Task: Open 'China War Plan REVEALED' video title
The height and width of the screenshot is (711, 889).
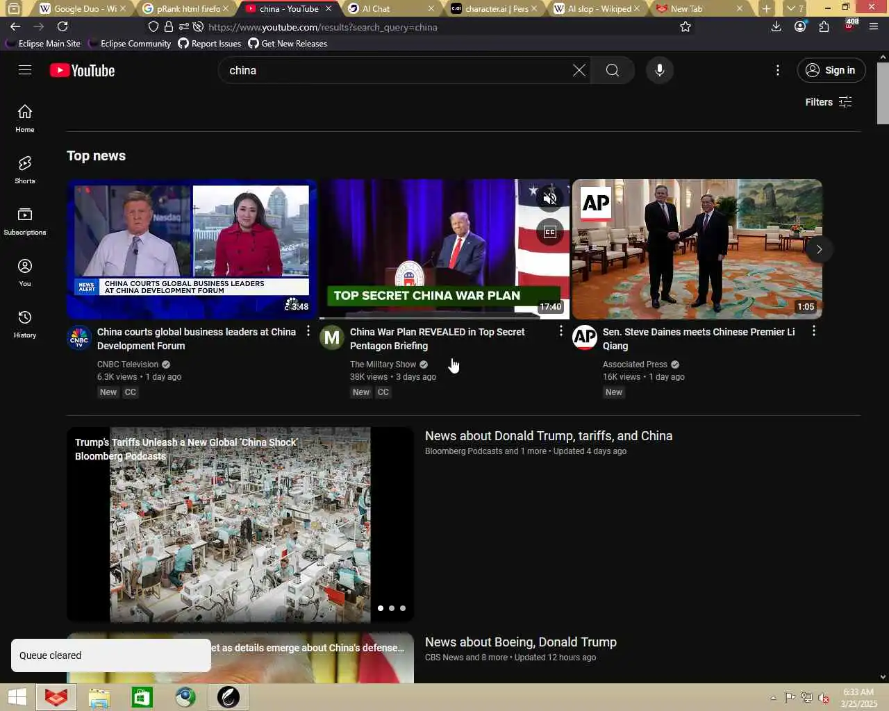Action: [x=438, y=339]
